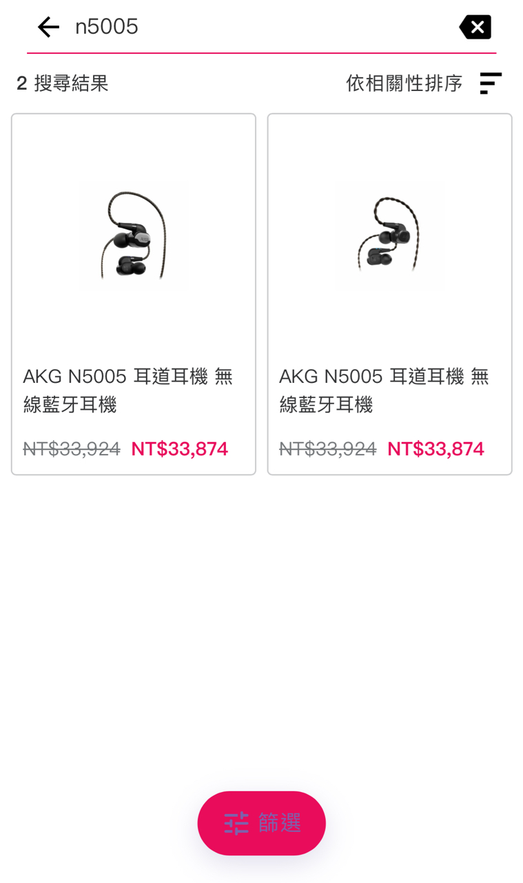523x883 pixels.
Task: Tap right product's crossed-out NT$33,924 price
Action: tap(328, 449)
